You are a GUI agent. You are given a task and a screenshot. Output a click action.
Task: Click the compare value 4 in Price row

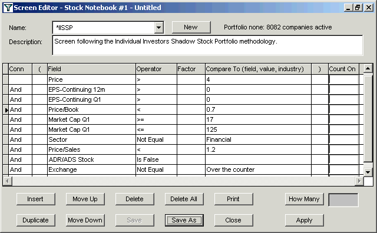[x=258, y=79]
